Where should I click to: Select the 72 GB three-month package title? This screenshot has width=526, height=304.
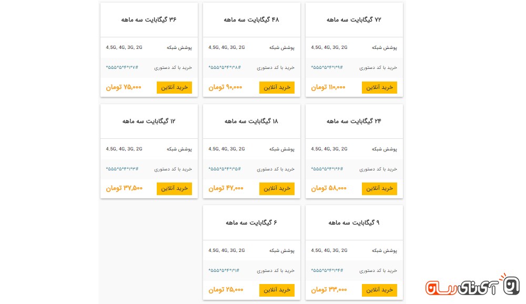(x=354, y=20)
